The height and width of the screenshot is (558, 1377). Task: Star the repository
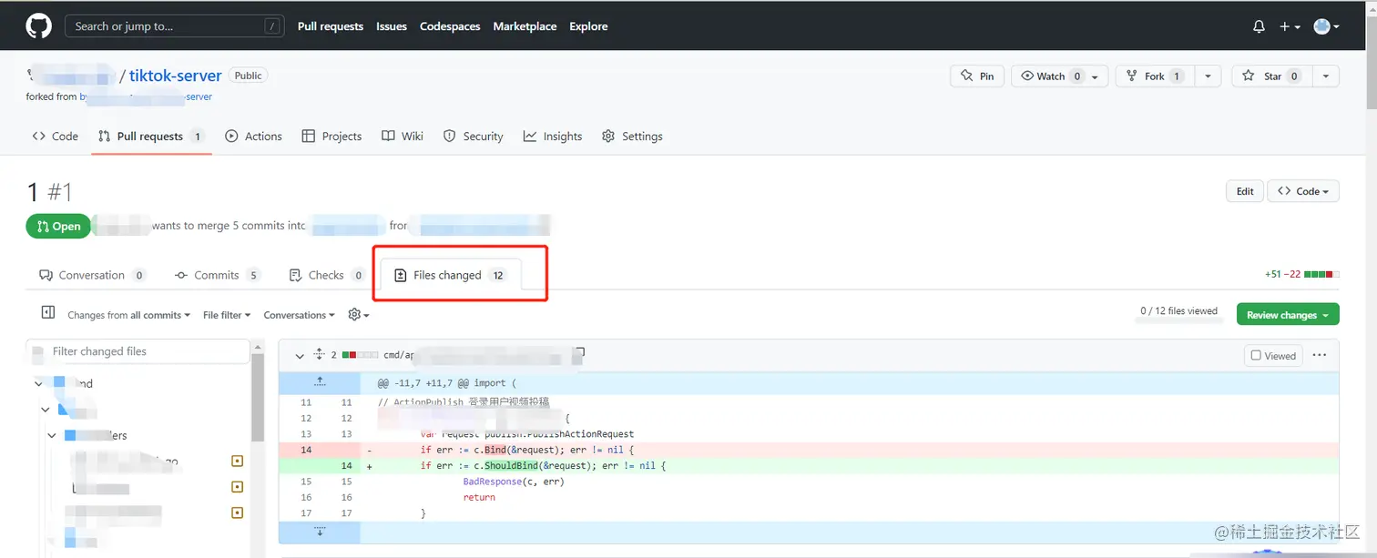(1270, 76)
